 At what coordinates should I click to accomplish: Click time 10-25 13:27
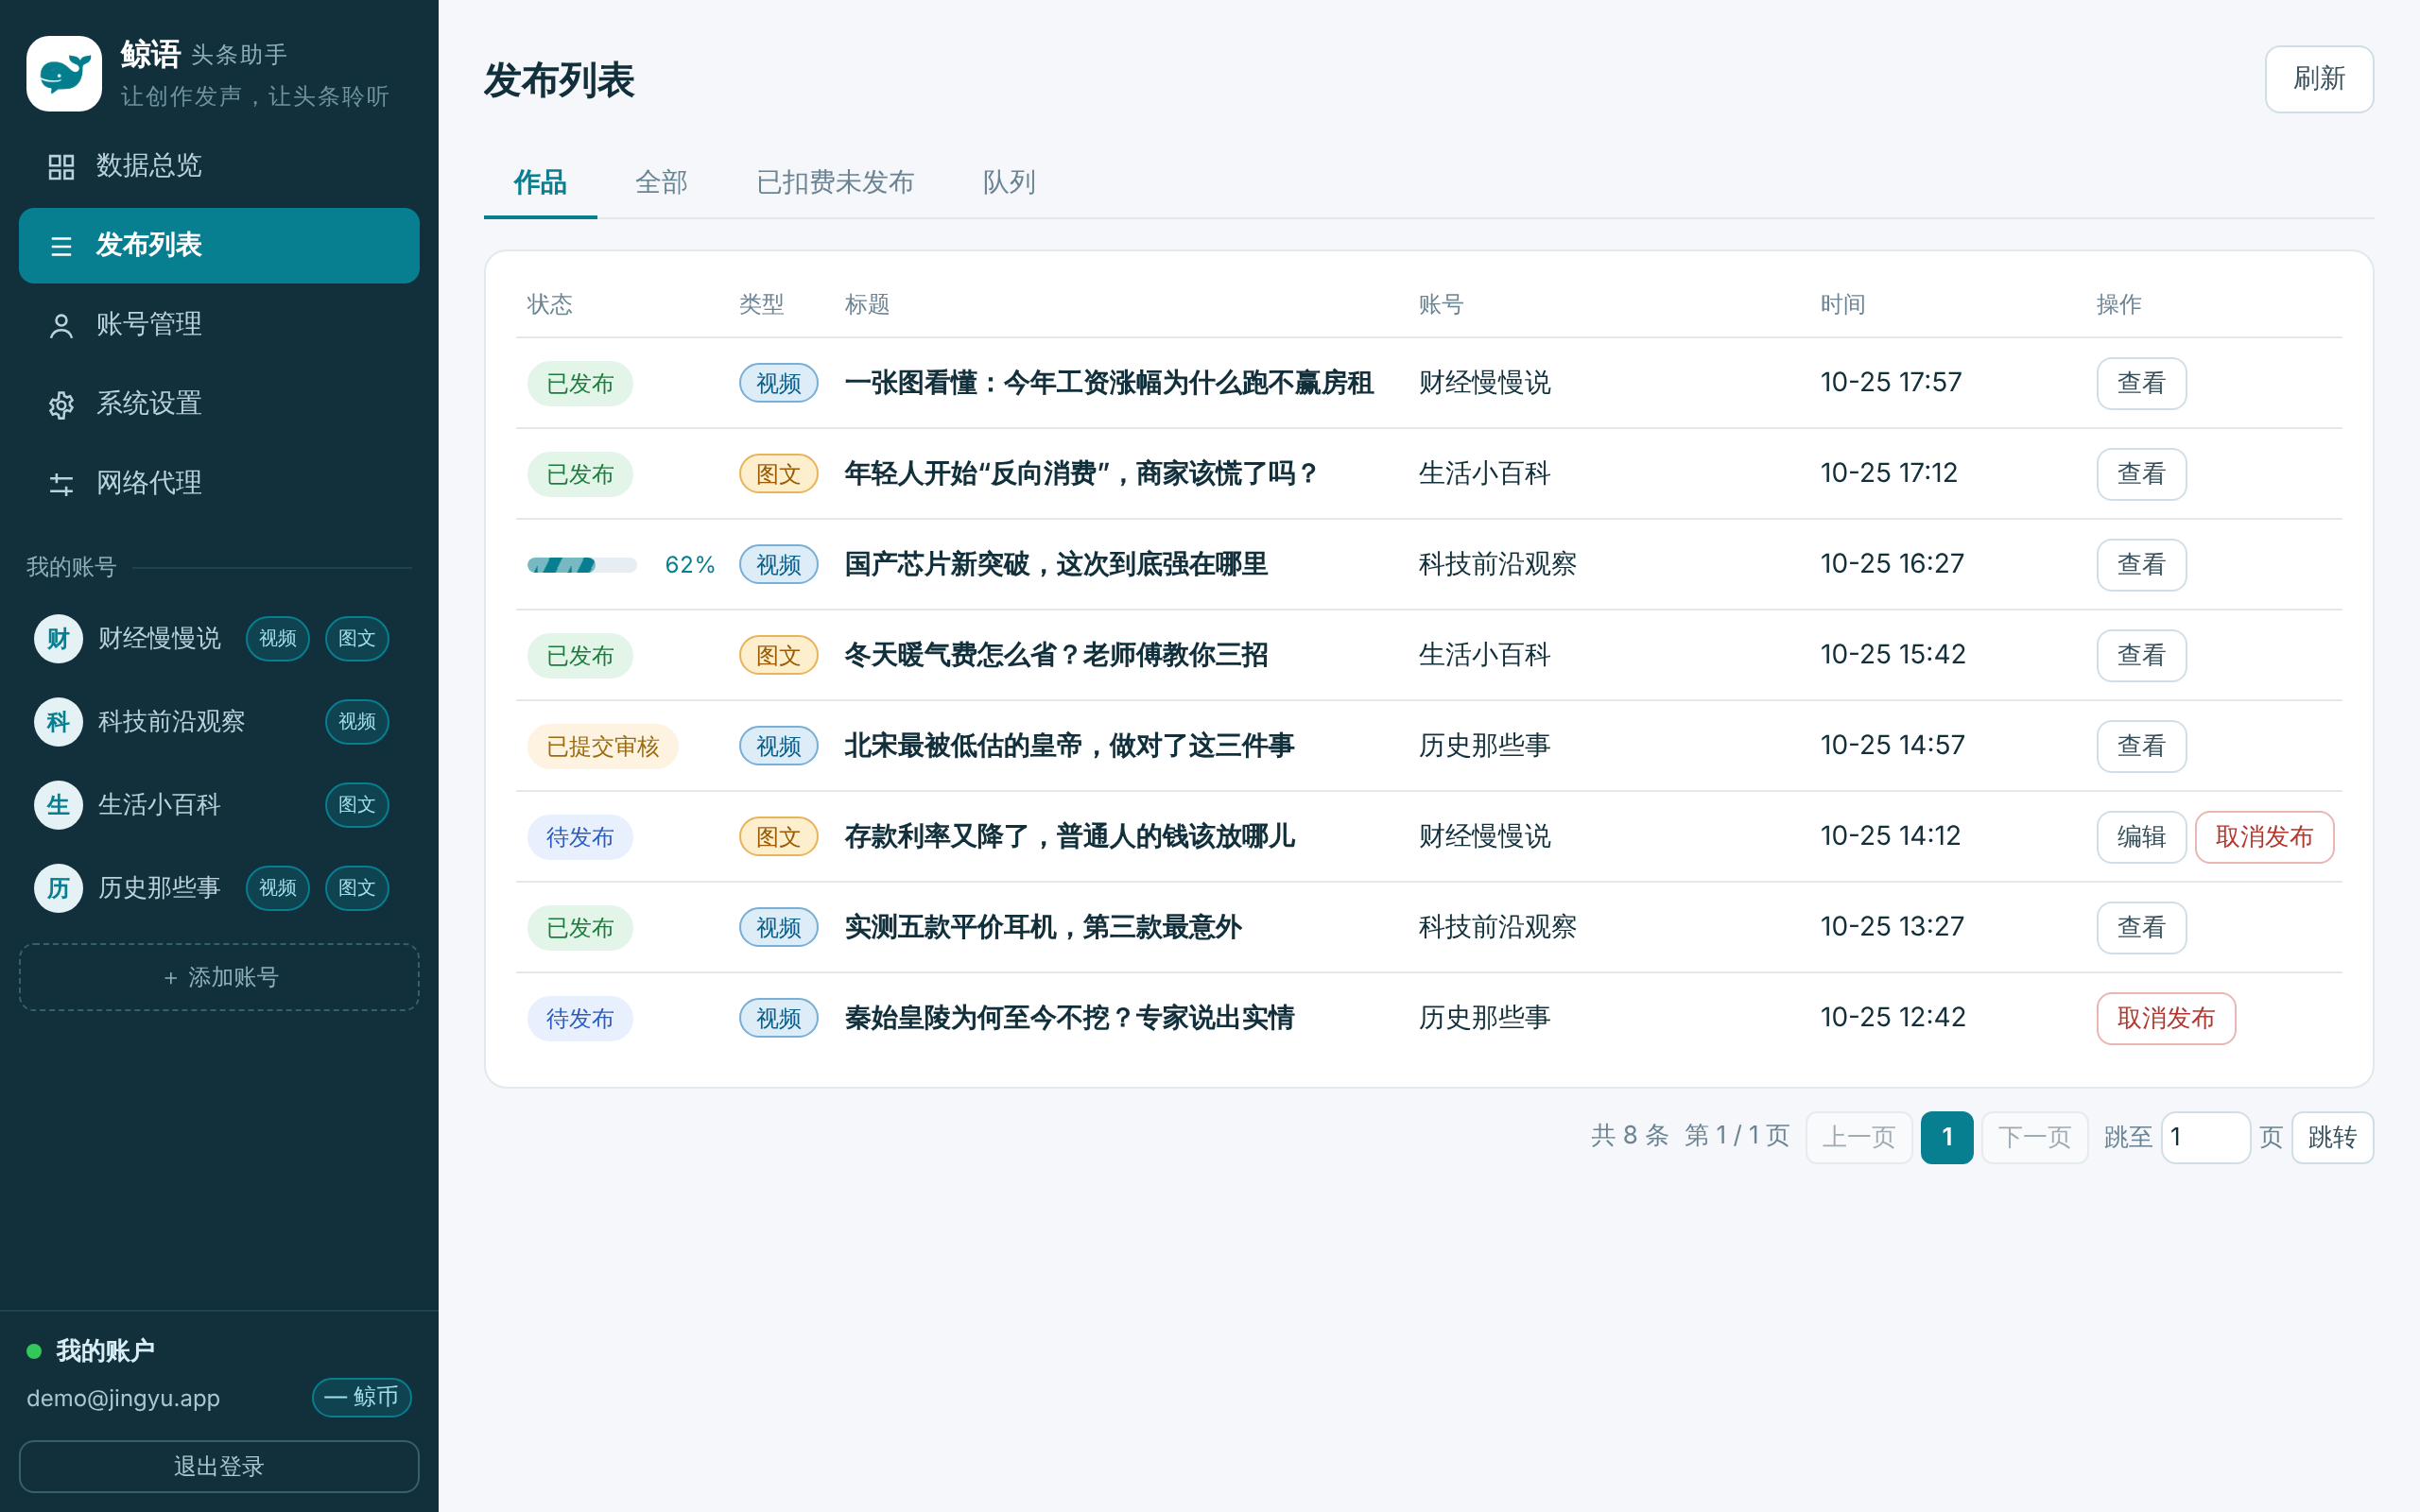[x=1892, y=927]
